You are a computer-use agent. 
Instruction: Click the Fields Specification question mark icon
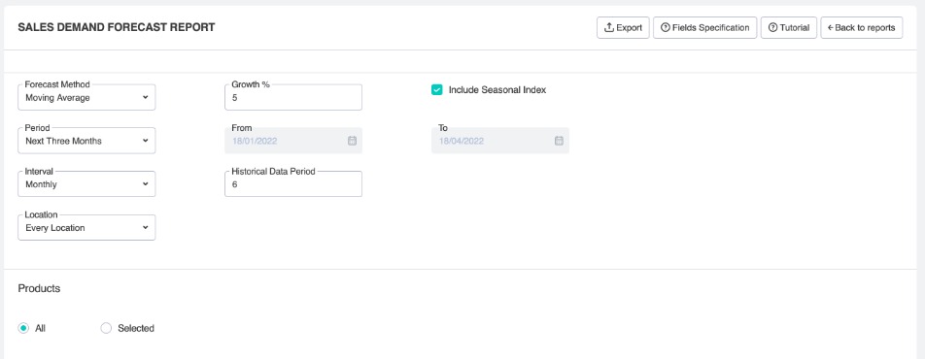point(666,28)
